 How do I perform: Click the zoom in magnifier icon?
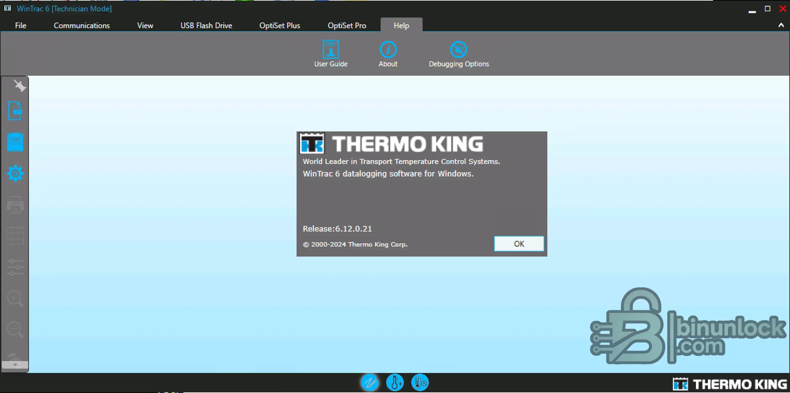point(15,299)
